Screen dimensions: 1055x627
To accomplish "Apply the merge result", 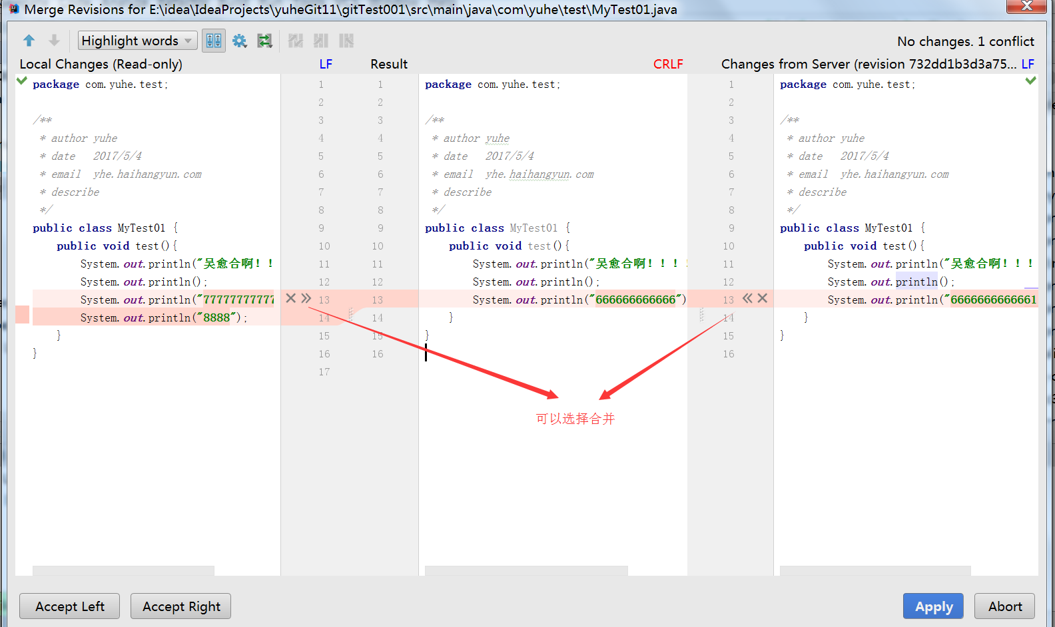I will (933, 606).
